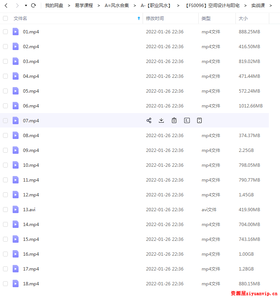The width and height of the screenshot is (280, 302).
Task: Click the video icon of 01.mp4
Action: [16, 31]
